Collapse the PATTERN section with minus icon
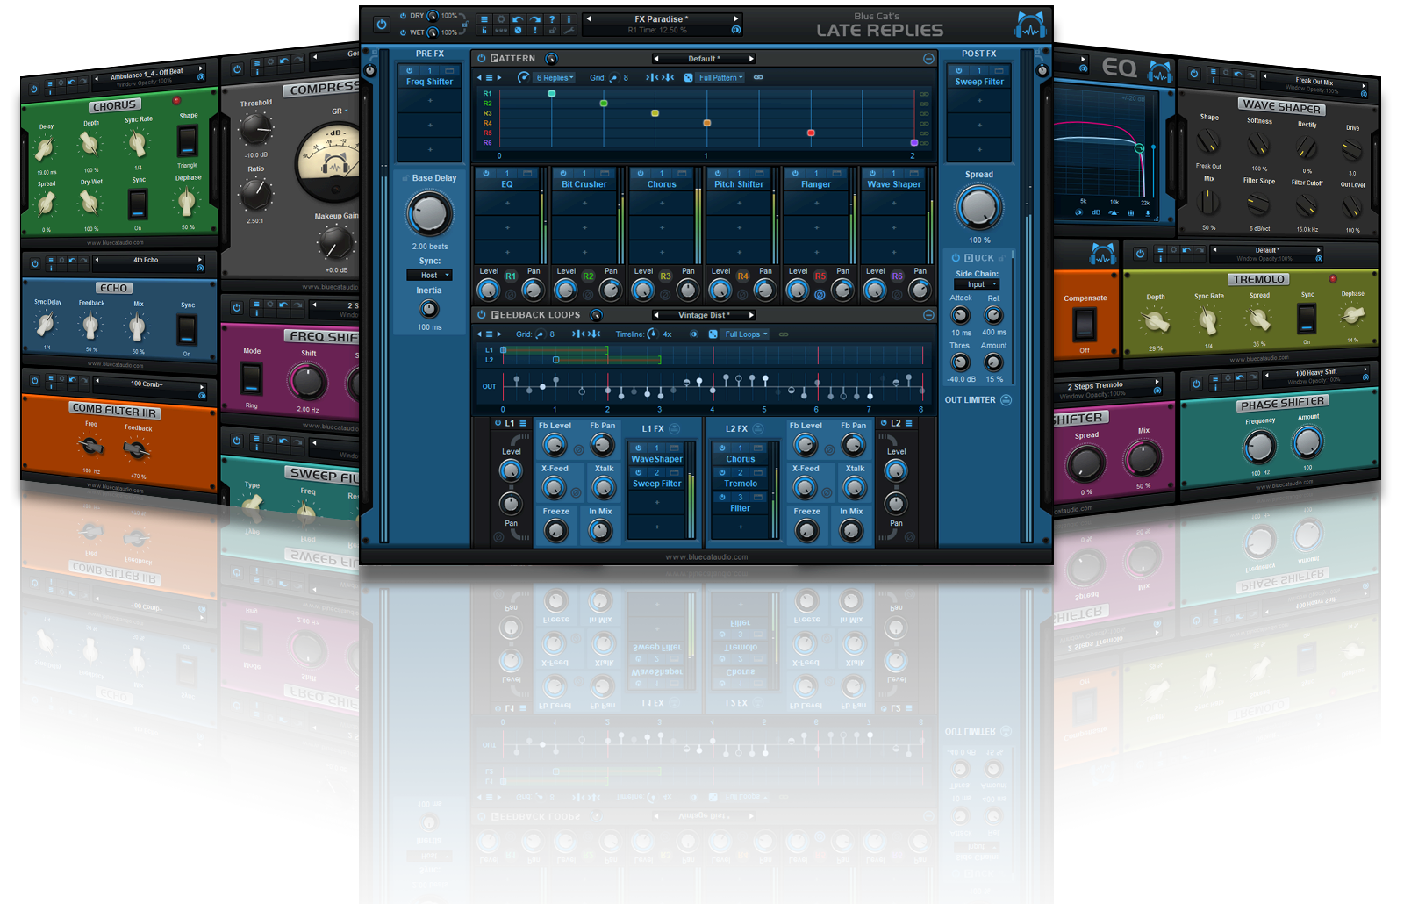The height and width of the screenshot is (904, 1404). point(928,58)
